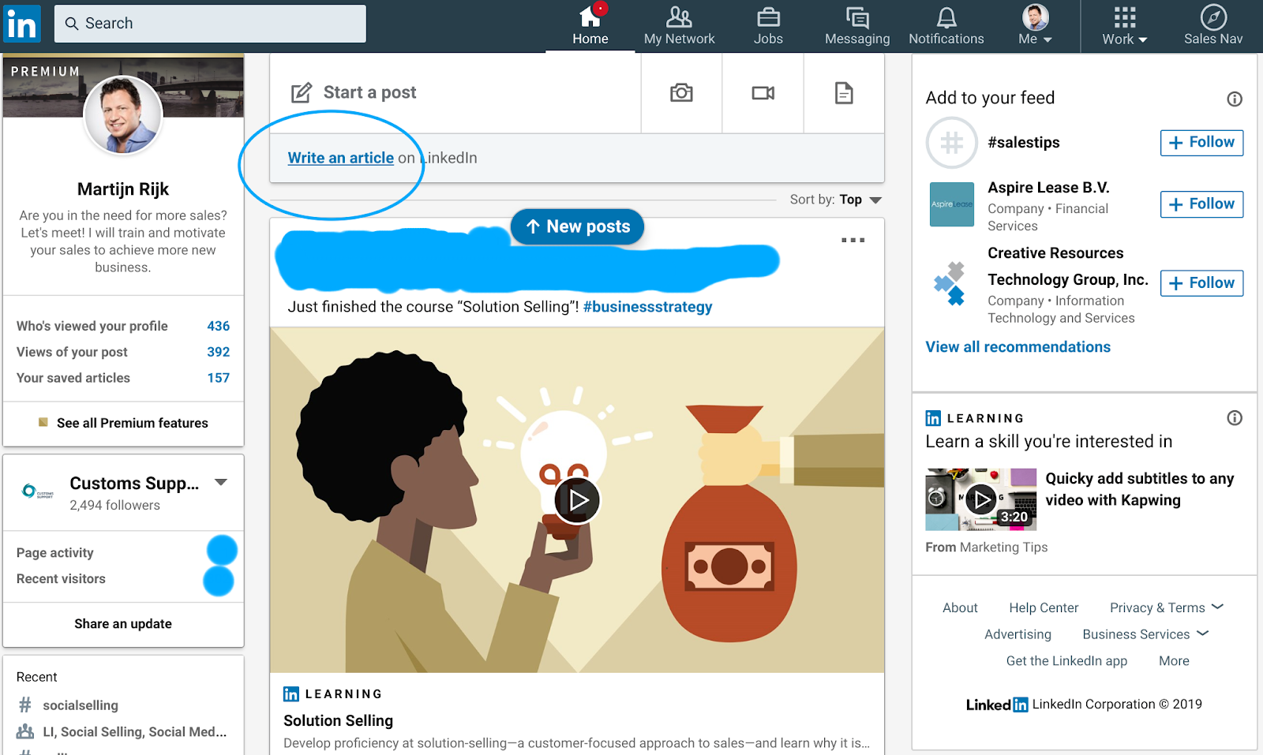Open the Solution Selling course title

point(338,720)
